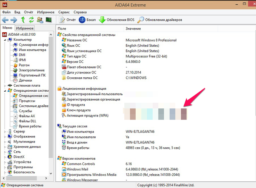
Task: Click the Бэкап toolbar button
Action: click(x=87, y=20)
